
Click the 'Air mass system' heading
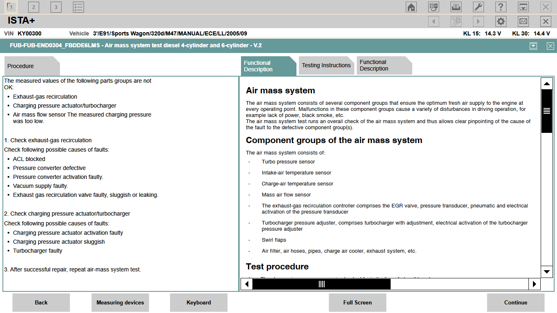[281, 90]
